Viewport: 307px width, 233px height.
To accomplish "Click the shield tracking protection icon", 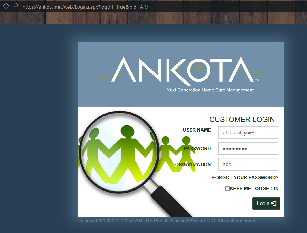I will [x=6, y=7].
